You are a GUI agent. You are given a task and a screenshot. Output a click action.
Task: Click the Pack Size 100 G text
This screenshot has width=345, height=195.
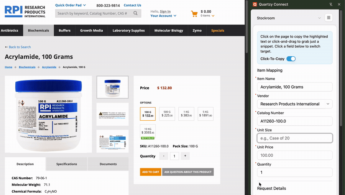[x=185, y=146]
